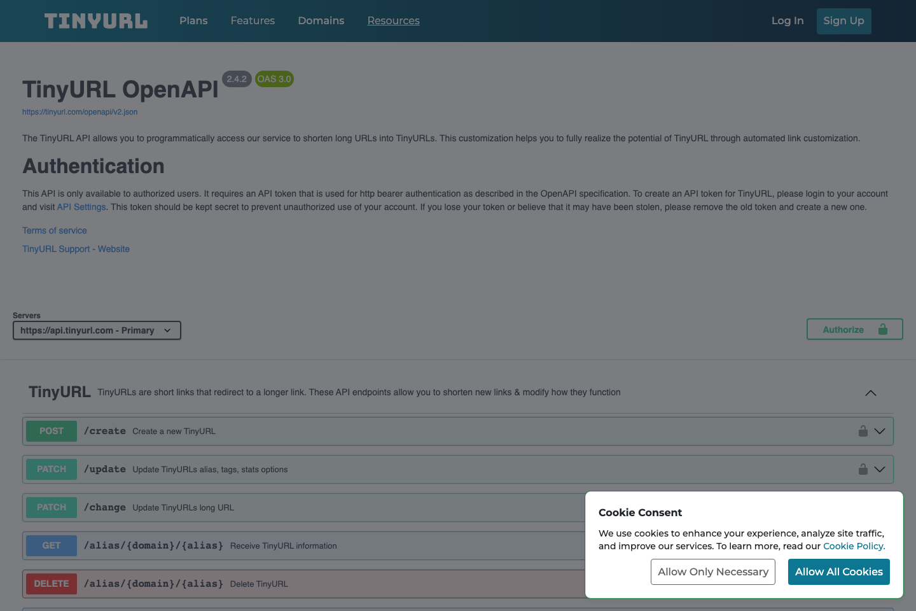Open the Features menu item
Image resolution: width=916 pixels, height=611 pixels.
[253, 20]
